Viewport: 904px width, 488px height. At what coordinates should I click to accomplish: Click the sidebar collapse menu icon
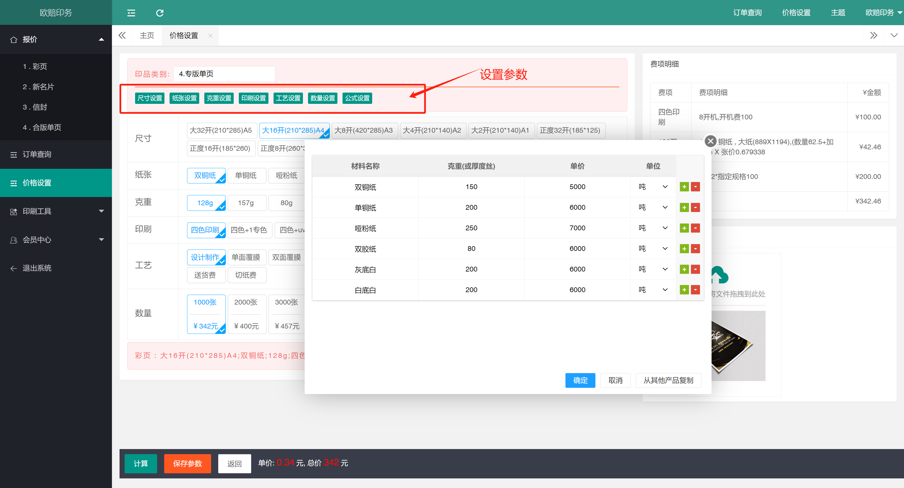tap(131, 13)
